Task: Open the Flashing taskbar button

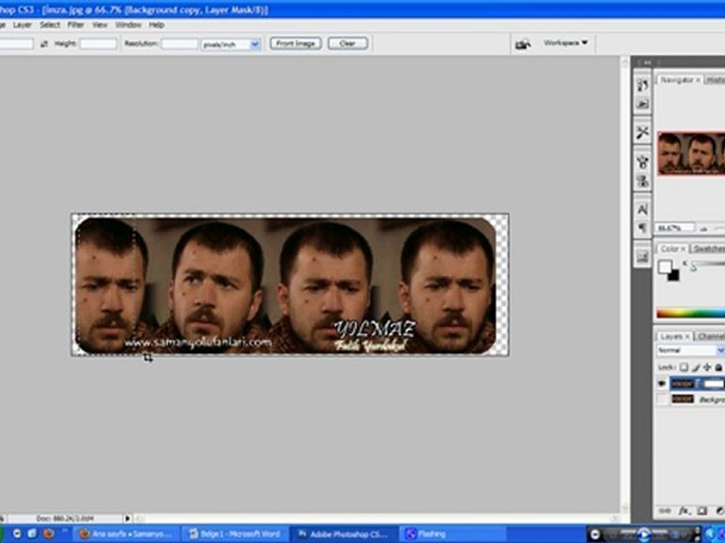Action: tap(451, 534)
